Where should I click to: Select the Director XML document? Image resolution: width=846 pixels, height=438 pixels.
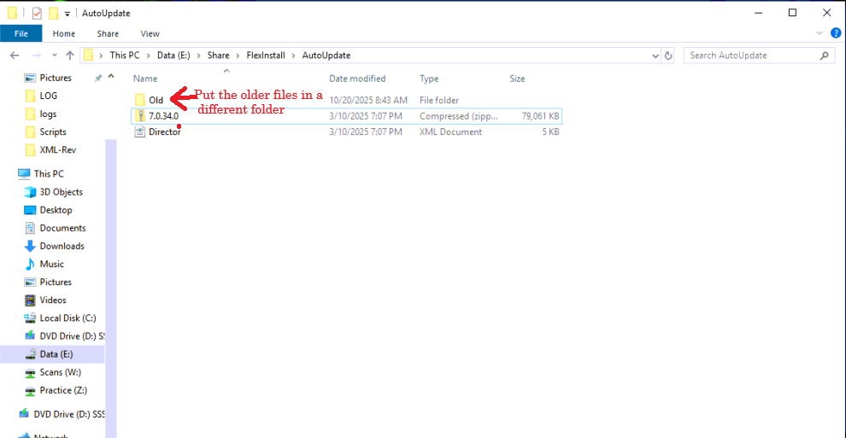click(164, 132)
